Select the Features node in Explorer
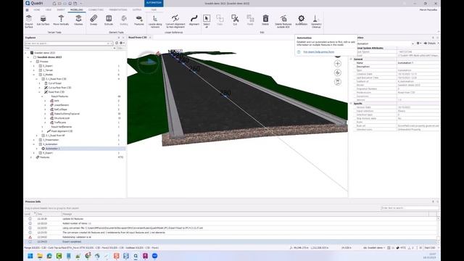Screen dimensions: 464x261 [44, 157]
